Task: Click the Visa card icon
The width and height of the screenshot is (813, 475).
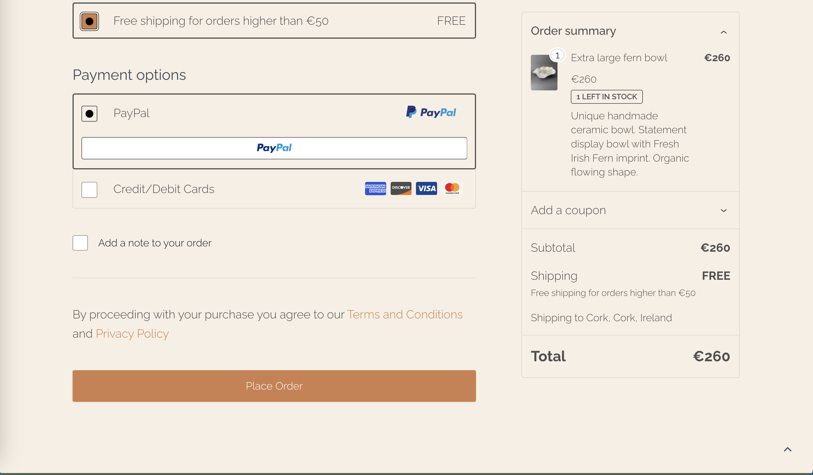Action: pyautogui.click(x=426, y=189)
